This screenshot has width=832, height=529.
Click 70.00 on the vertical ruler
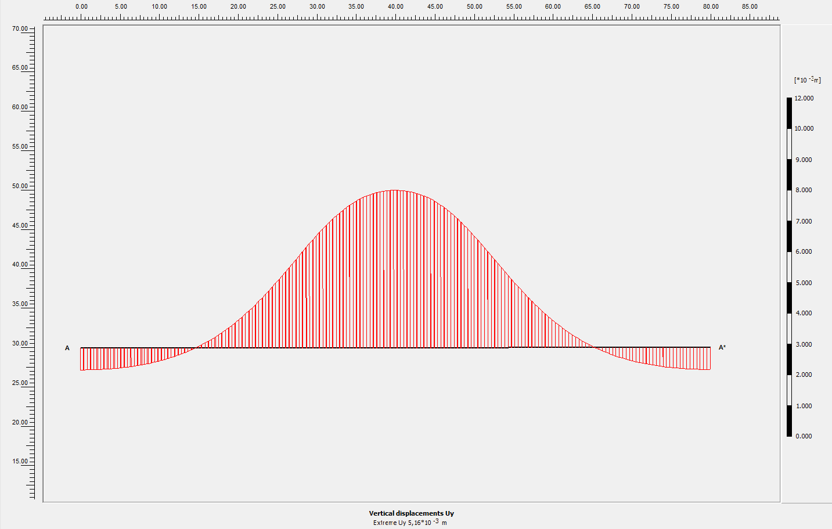[x=20, y=28]
